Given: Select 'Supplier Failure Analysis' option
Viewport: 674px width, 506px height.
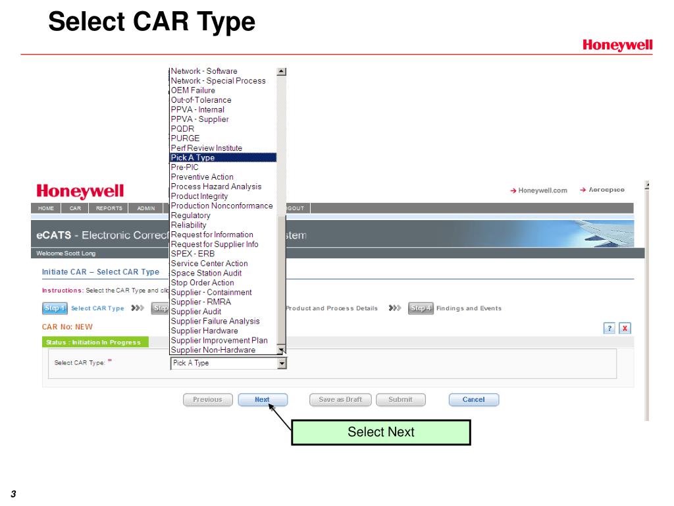Looking at the screenshot, I should coord(223,321).
